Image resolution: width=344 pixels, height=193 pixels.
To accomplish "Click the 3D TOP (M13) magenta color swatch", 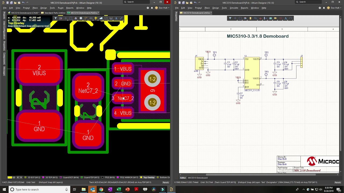I will (43, 177).
